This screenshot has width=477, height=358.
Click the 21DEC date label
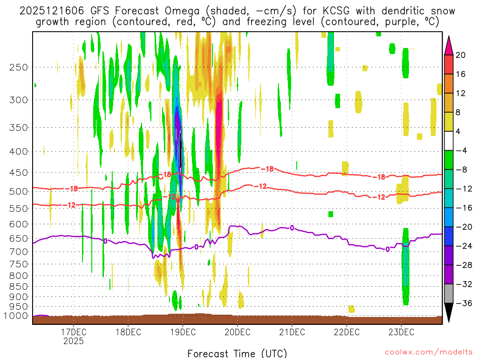(x=292, y=332)
